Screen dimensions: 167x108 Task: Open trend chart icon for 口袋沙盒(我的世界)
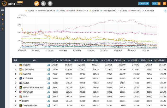49,106
